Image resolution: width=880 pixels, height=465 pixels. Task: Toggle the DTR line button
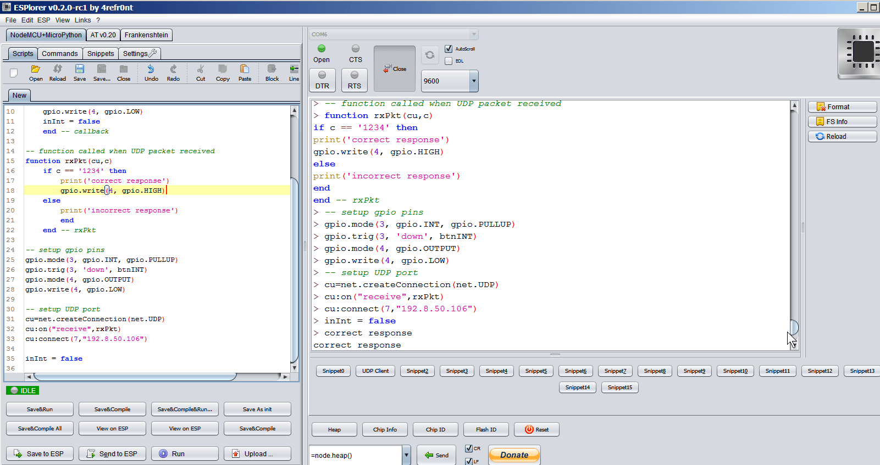click(x=322, y=80)
